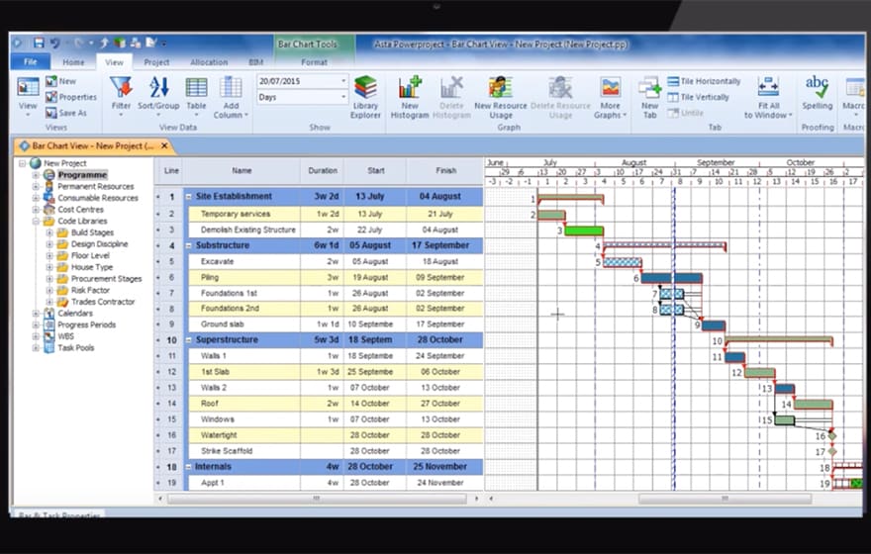Click table horizontal scrollbar
The width and height of the screenshot is (871, 554).
317,499
